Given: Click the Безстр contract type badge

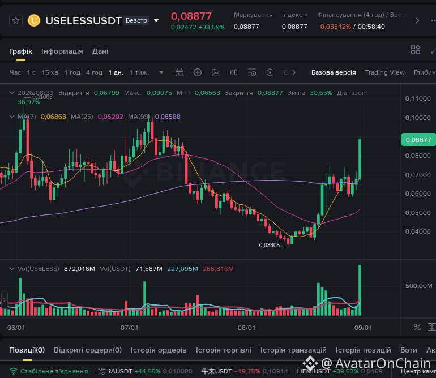Looking at the screenshot, I should tap(136, 20).
